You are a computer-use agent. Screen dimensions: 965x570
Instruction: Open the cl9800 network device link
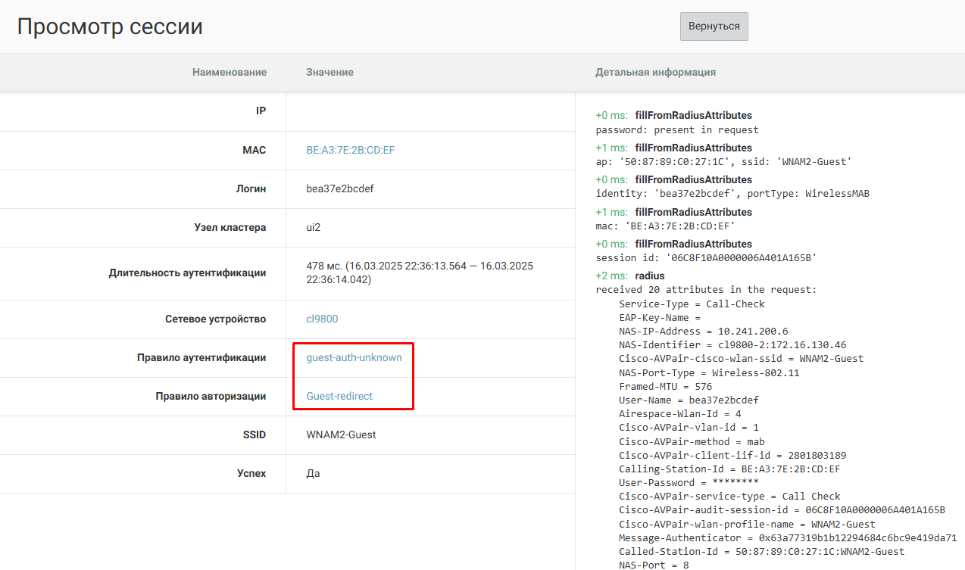322,319
